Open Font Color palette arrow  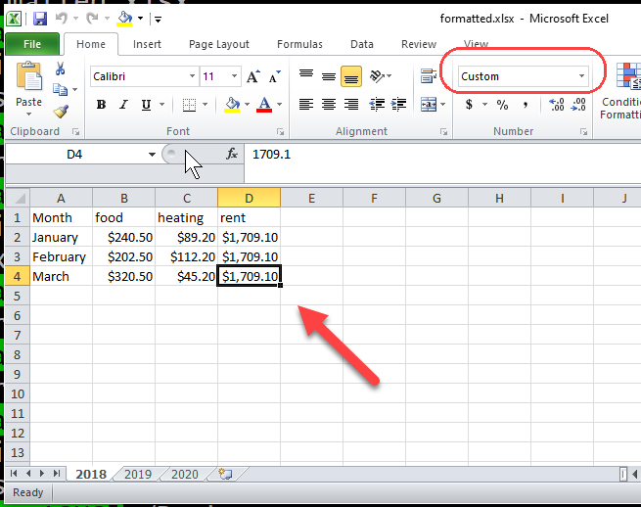(279, 105)
